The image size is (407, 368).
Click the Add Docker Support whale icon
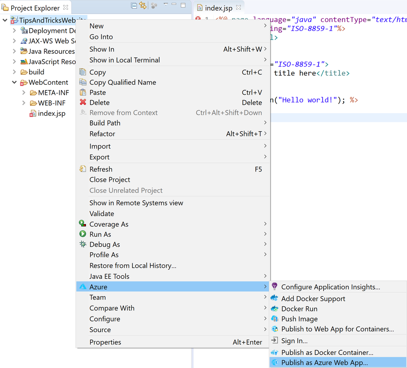pyautogui.click(x=274, y=298)
